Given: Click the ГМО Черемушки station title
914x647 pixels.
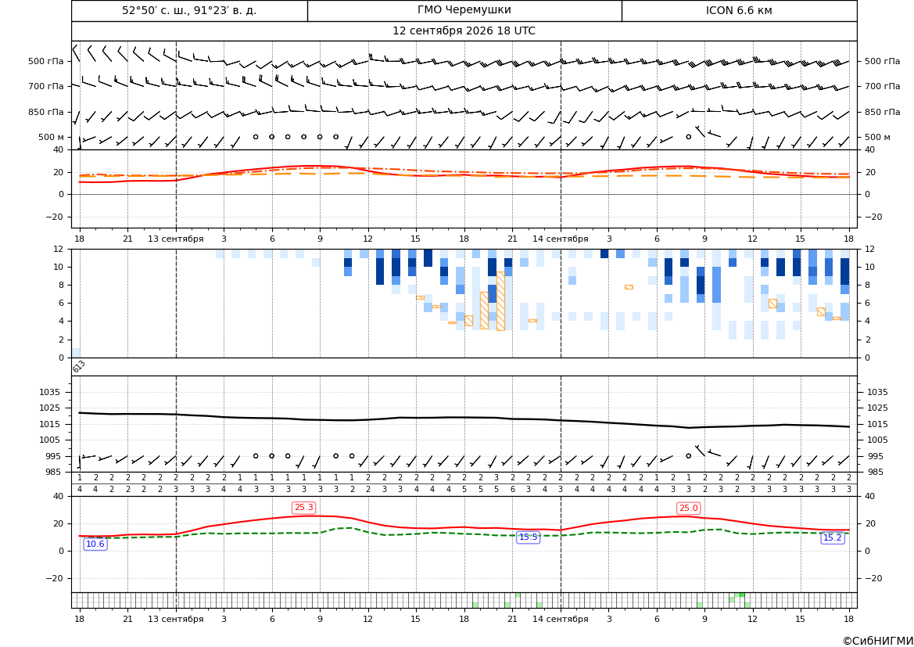Looking at the screenshot, I should pyautogui.click(x=464, y=10).
